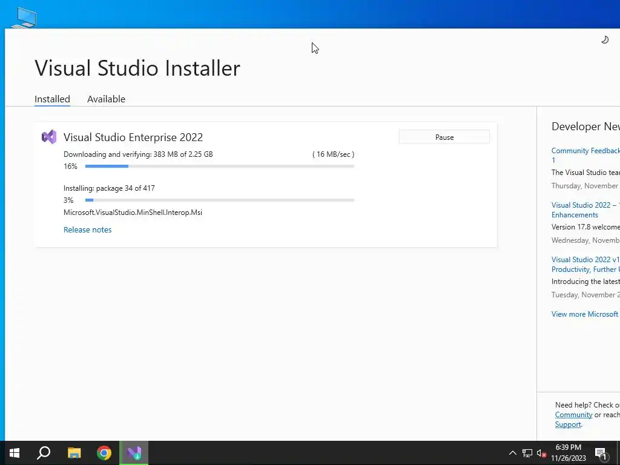
Task: Click the Developer News heading
Action: (585, 127)
